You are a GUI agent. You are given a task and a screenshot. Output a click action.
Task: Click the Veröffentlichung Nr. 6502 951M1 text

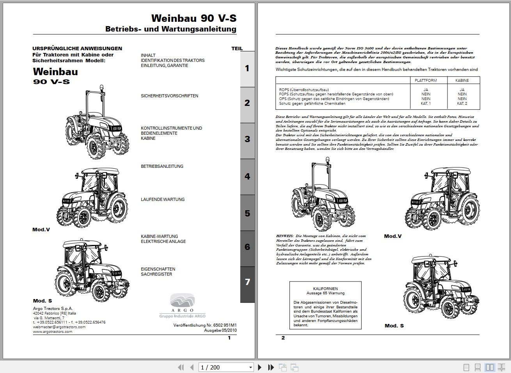click(205, 325)
